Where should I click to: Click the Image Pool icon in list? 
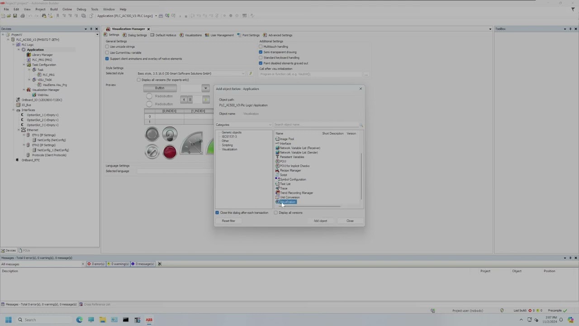click(277, 139)
